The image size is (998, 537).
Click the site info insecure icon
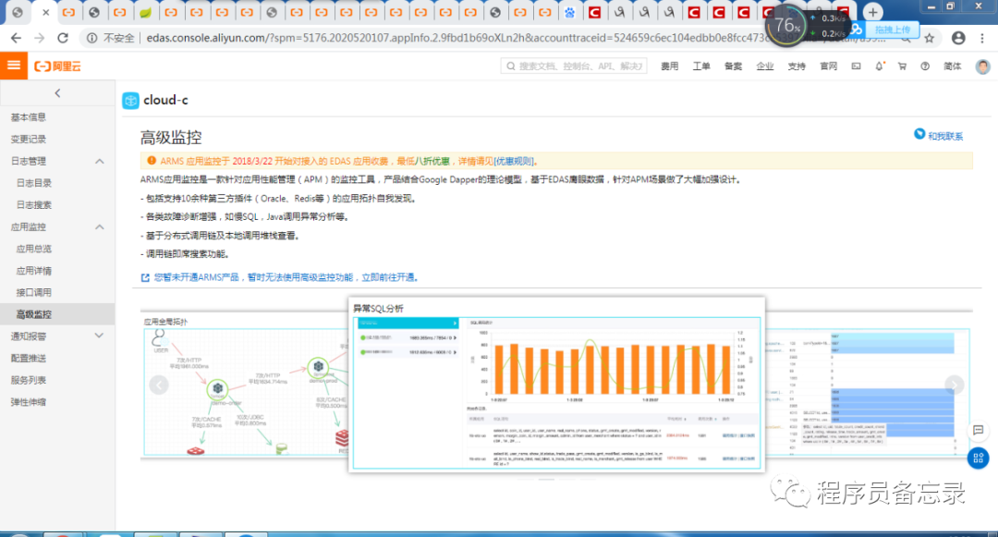click(x=92, y=38)
